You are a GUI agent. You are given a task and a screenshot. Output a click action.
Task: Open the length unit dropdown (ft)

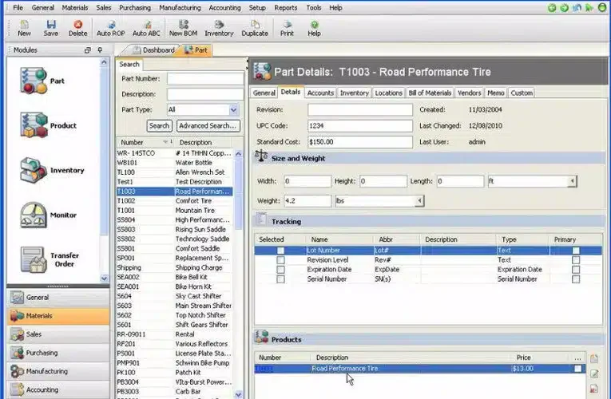[x=572, y=181]
